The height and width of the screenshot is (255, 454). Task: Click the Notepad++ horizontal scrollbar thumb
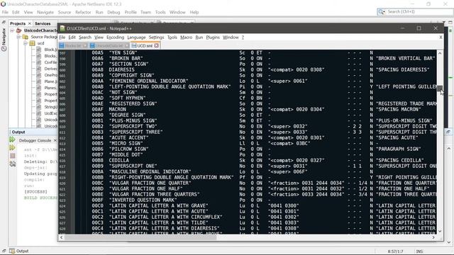(x=140, y=237)
